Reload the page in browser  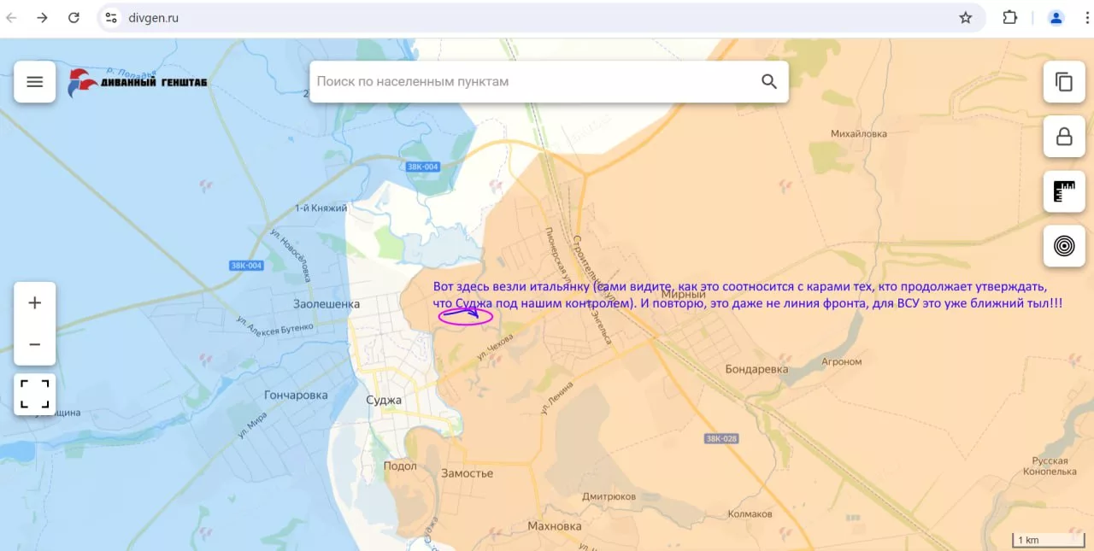click(74, 18)
